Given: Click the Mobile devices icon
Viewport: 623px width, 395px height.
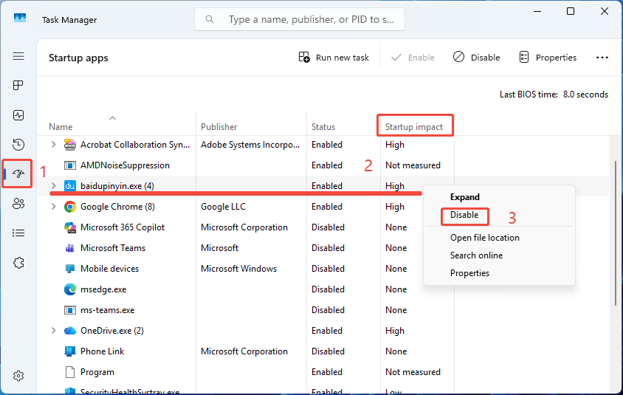Looking at the screenshot, I should (x=70, y=269).
